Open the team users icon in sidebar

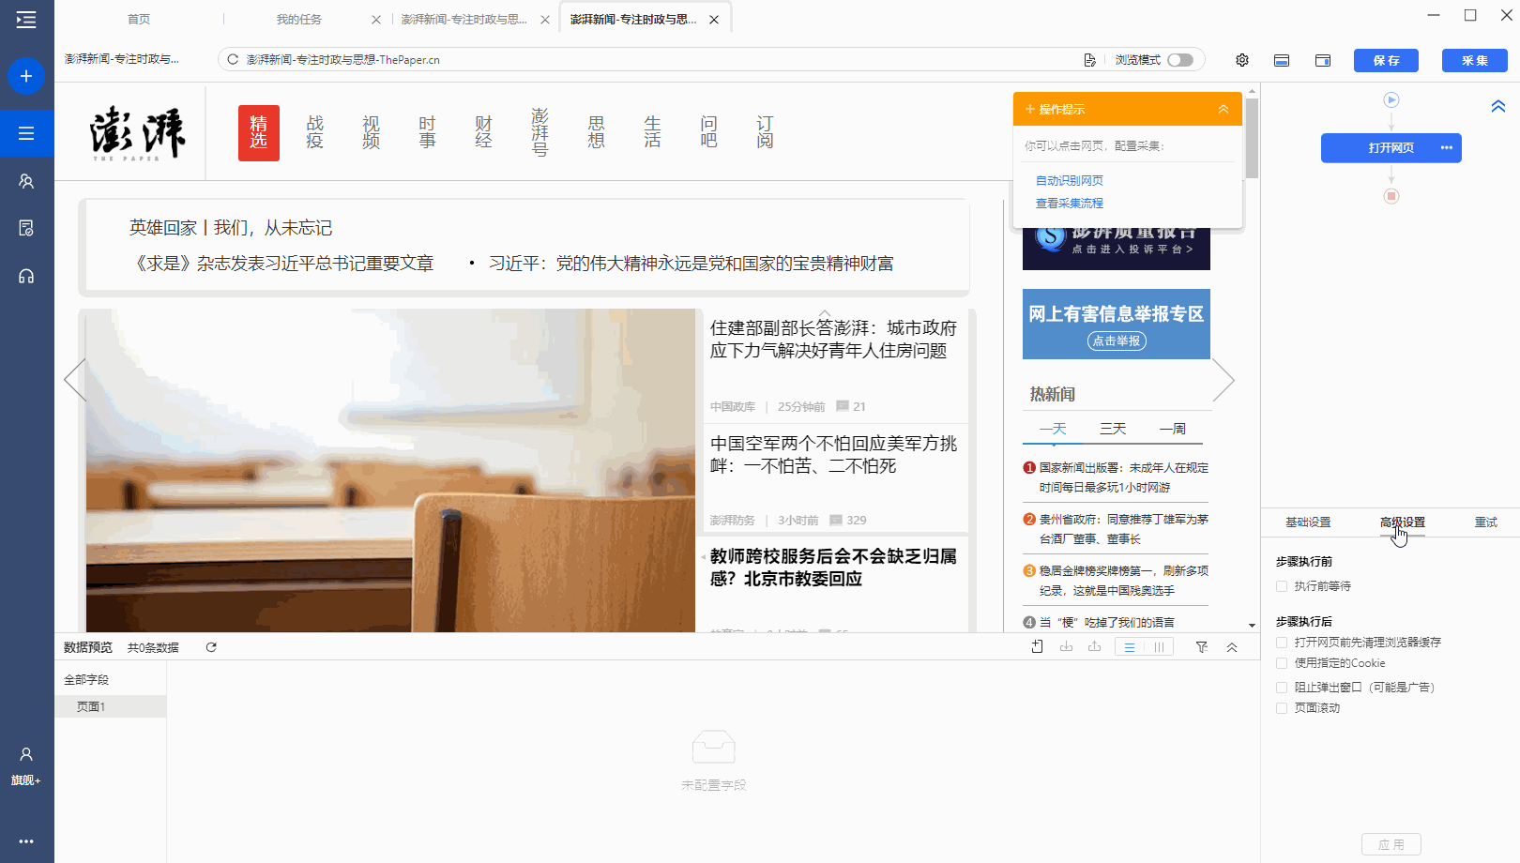pyautogui.click(x=26, y=181)
